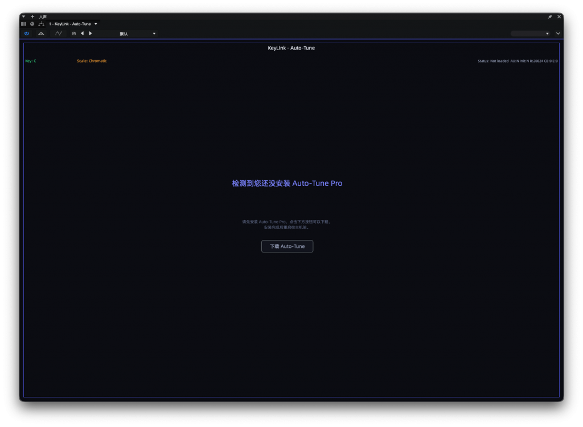Click the 'KeyLink - Auto-Tune' title text
This screenshot has width=583, height=427.
(291, 48)
